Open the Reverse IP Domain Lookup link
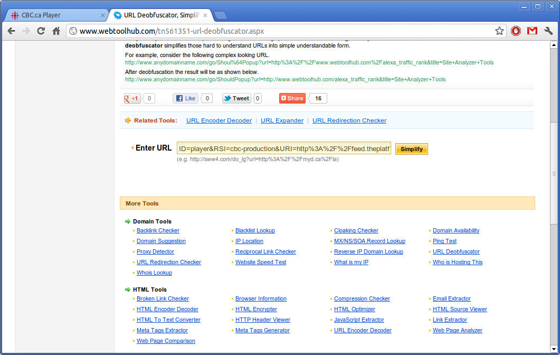560x355 pixels. (x=368, y=251)
